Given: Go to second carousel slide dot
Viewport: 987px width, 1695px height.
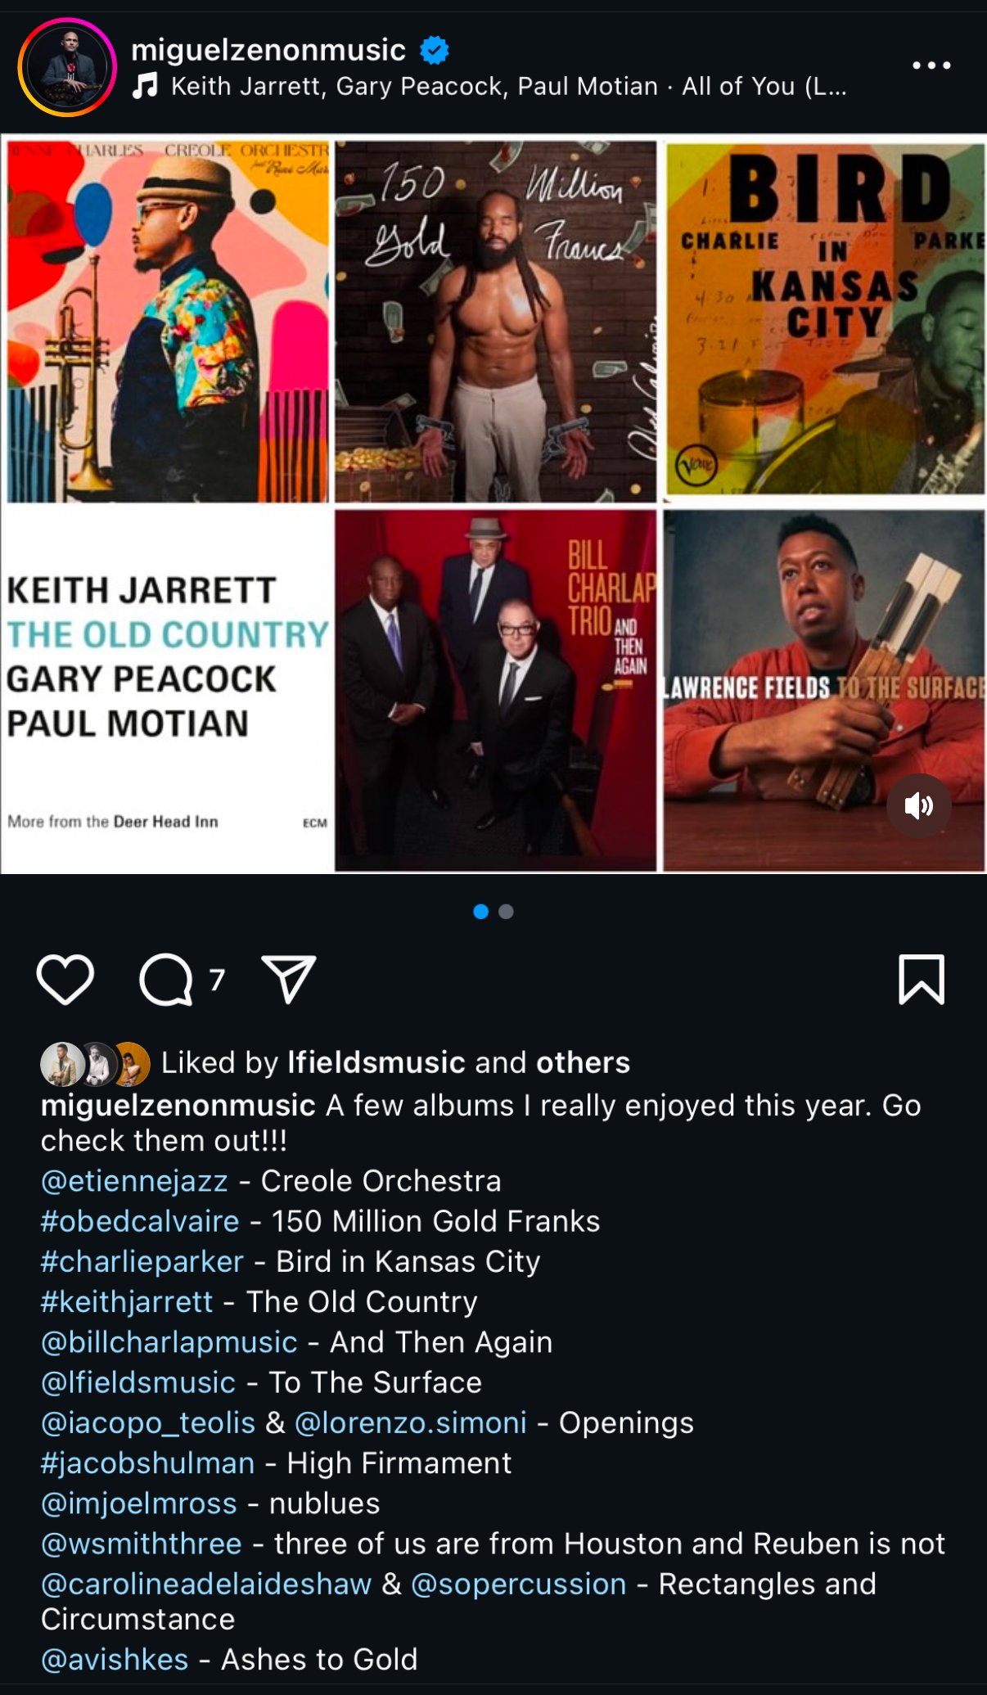Looking at the screenshot, I should [507, 912].
